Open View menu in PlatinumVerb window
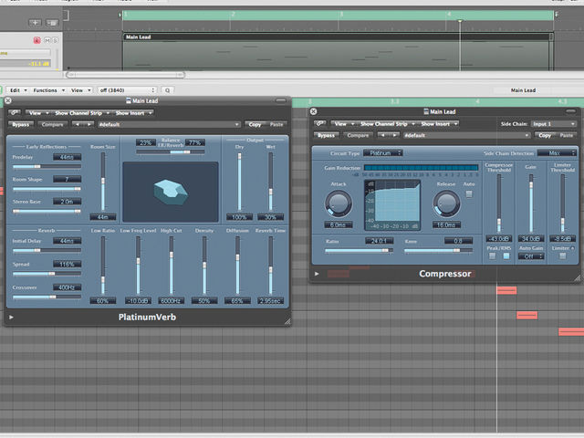 point(38,113)
